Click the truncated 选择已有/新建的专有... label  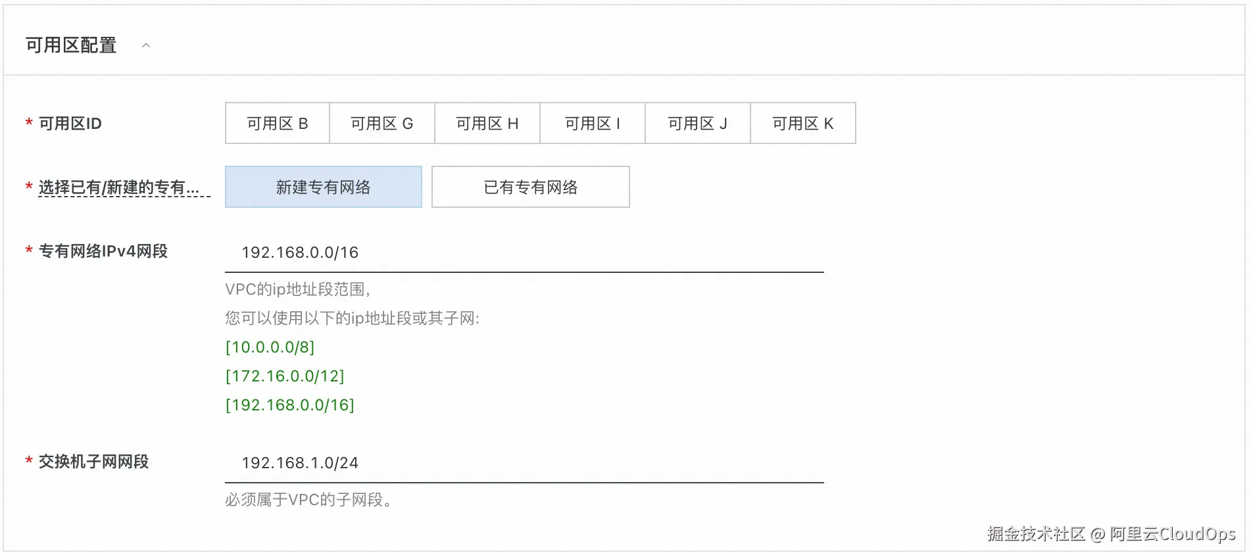(118, 187)
